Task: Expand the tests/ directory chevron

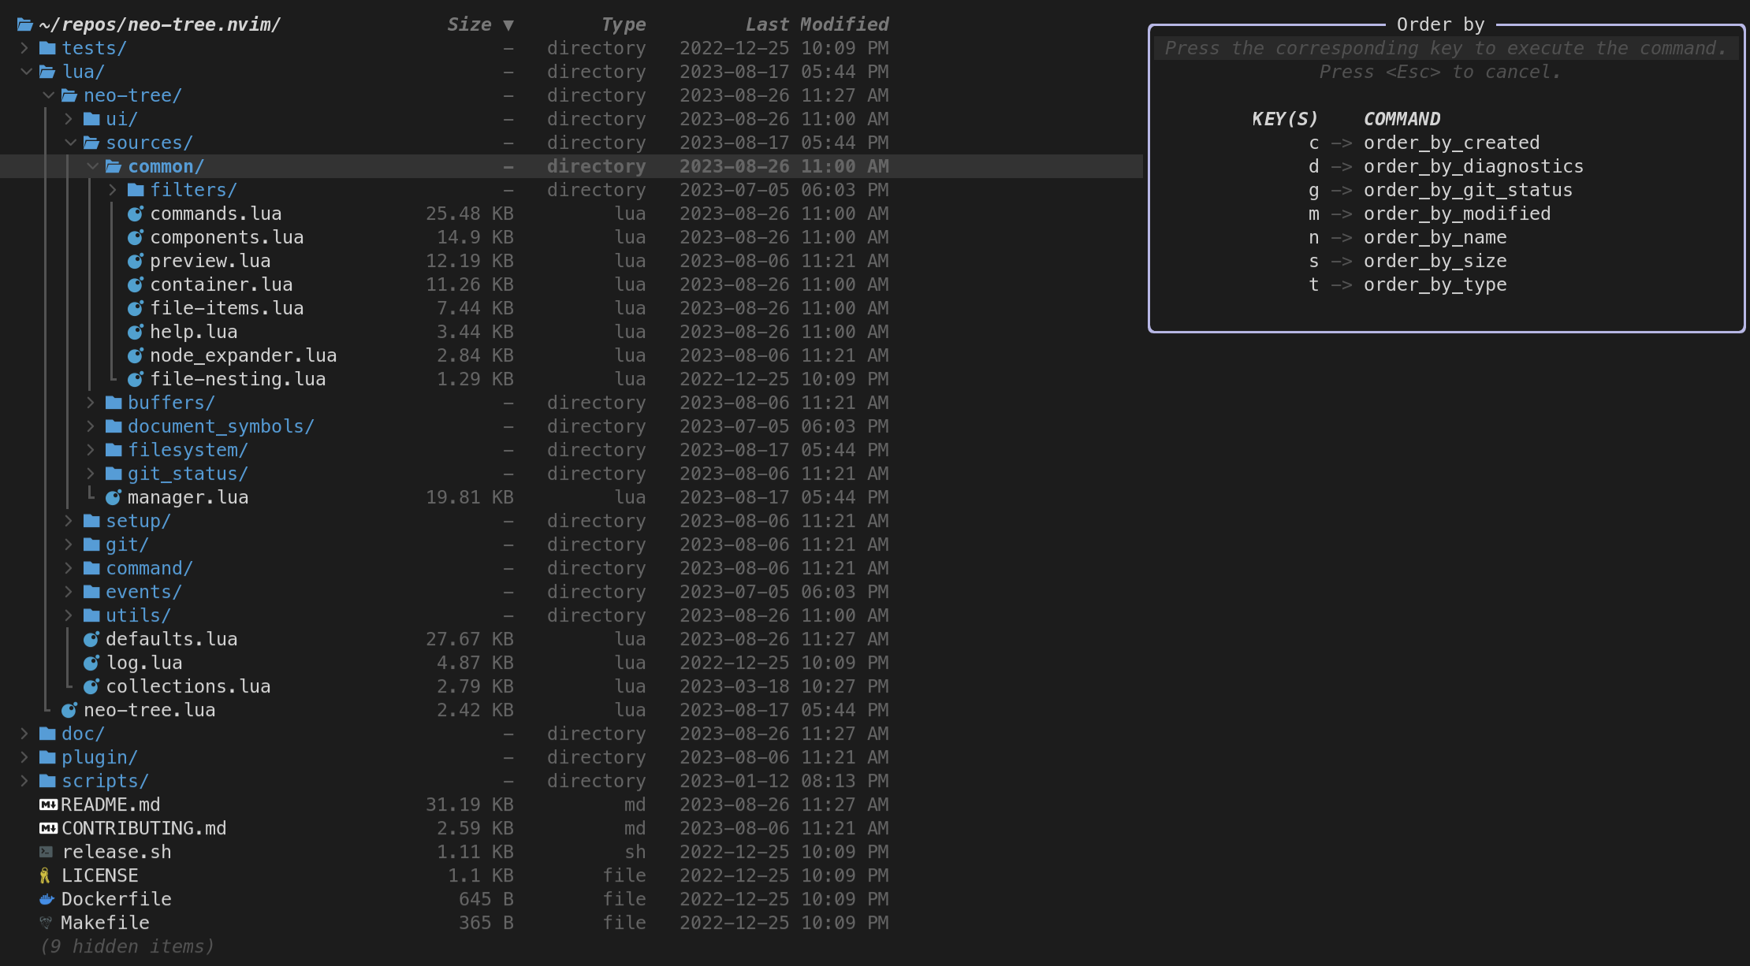Action: click(24, 48)
